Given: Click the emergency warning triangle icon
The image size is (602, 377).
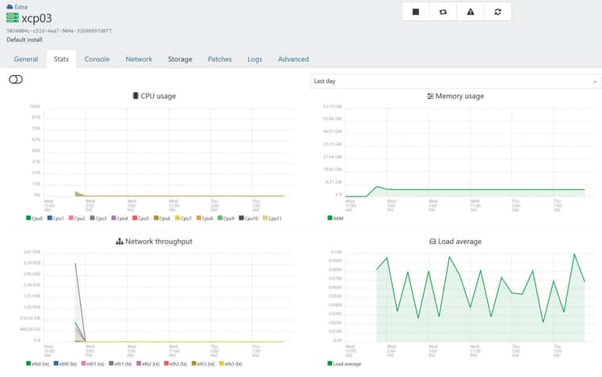Looking at the screenshot, I should coord(471,12).
